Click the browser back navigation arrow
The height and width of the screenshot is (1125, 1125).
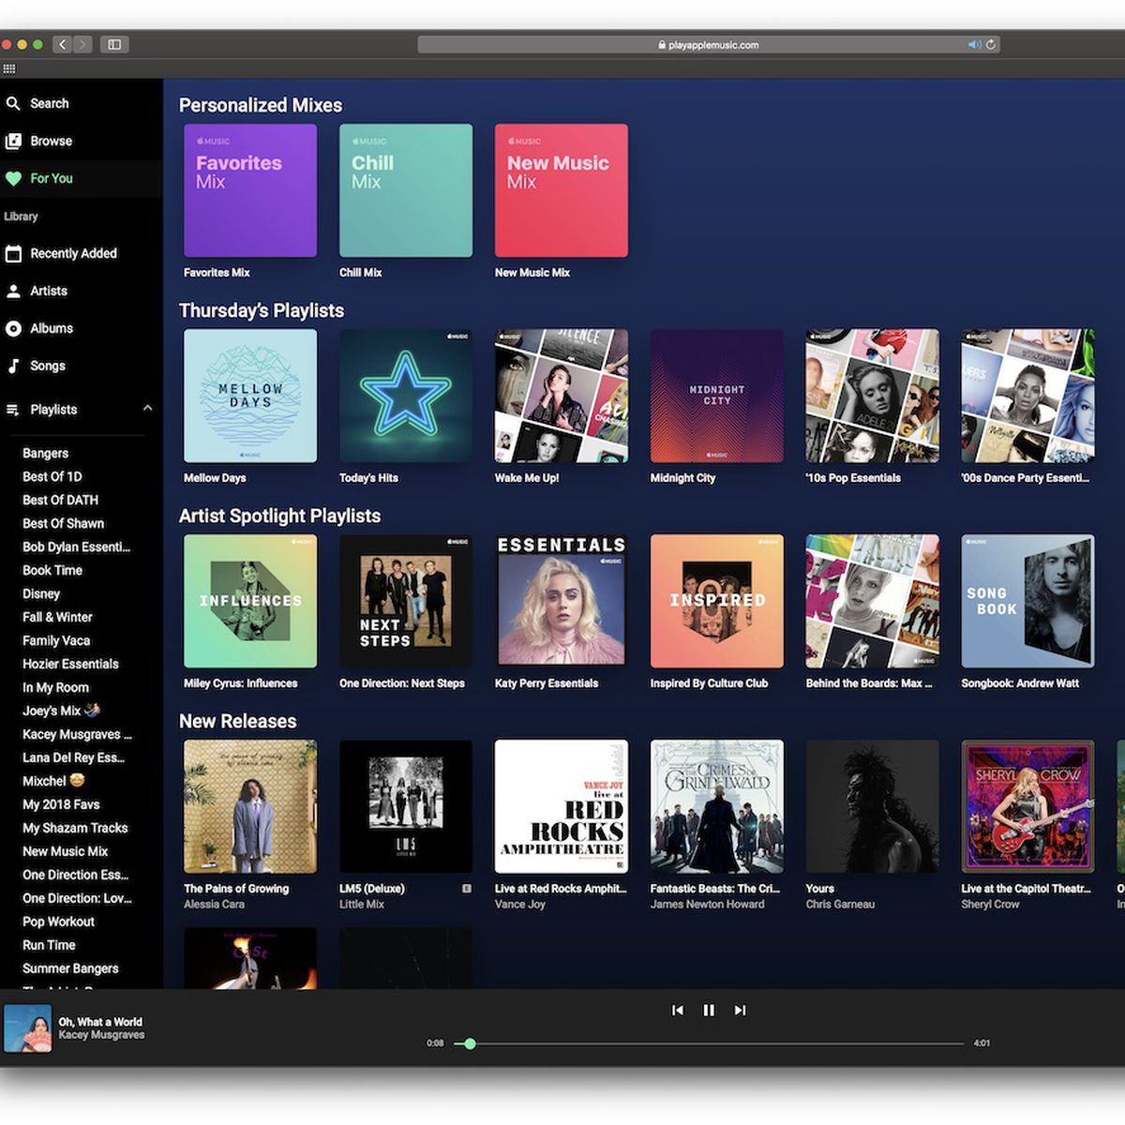[x=62, y=44]
